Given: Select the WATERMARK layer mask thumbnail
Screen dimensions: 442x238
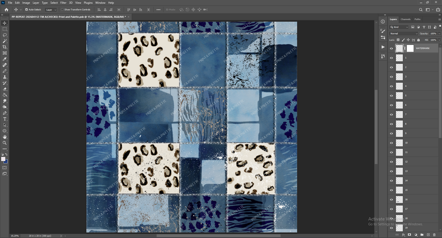Looking at the screenshot, I should point(410,48).
